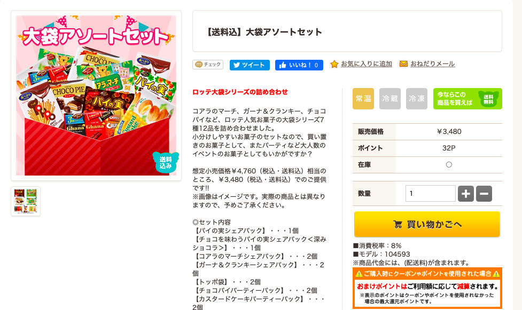Add item with 買い物かごへ button
The width and height of the screenshot is (522, 310).
427,224
